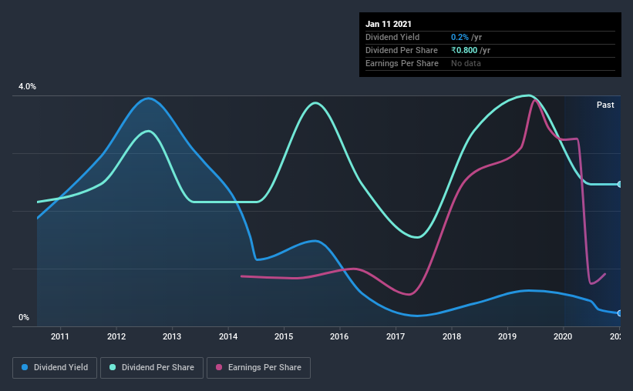This screenshot has width=633, height=391.
Task: Click the 2019 x-axis label
Action: click(x=507, y=336)
